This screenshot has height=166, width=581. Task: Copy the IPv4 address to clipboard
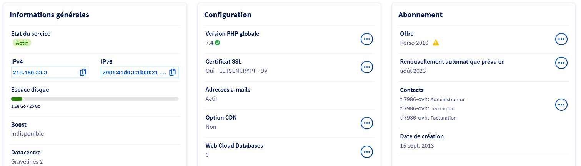click(83, 72)
